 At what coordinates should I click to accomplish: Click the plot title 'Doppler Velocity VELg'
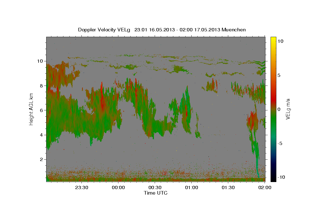pyautogui.click(x=104, y=29)
